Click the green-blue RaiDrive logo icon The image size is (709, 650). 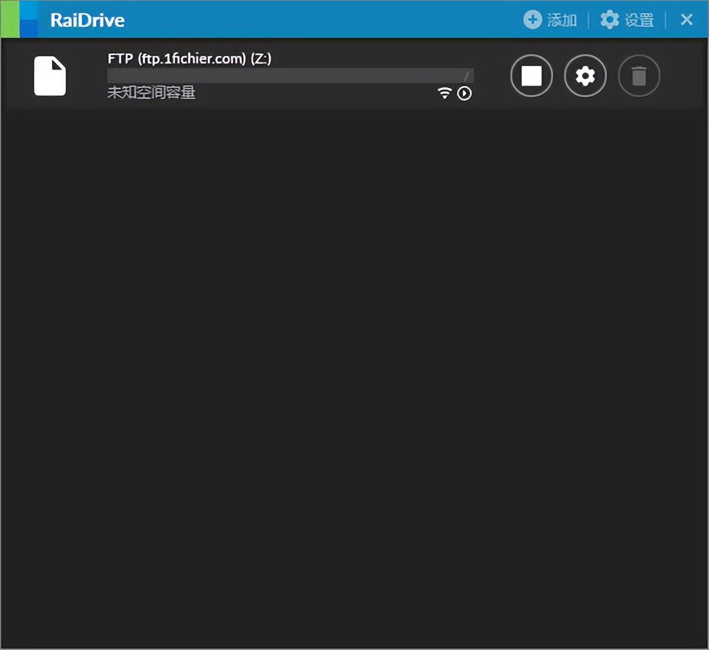pyautogui.click(x=19, y=19)
